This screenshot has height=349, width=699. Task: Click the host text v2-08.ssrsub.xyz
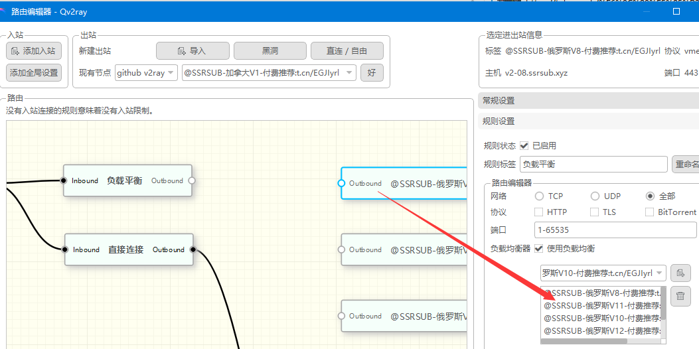[536, 72]
